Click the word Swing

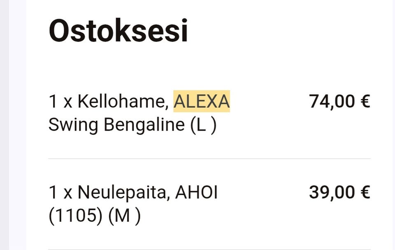(x=73, y=125)
